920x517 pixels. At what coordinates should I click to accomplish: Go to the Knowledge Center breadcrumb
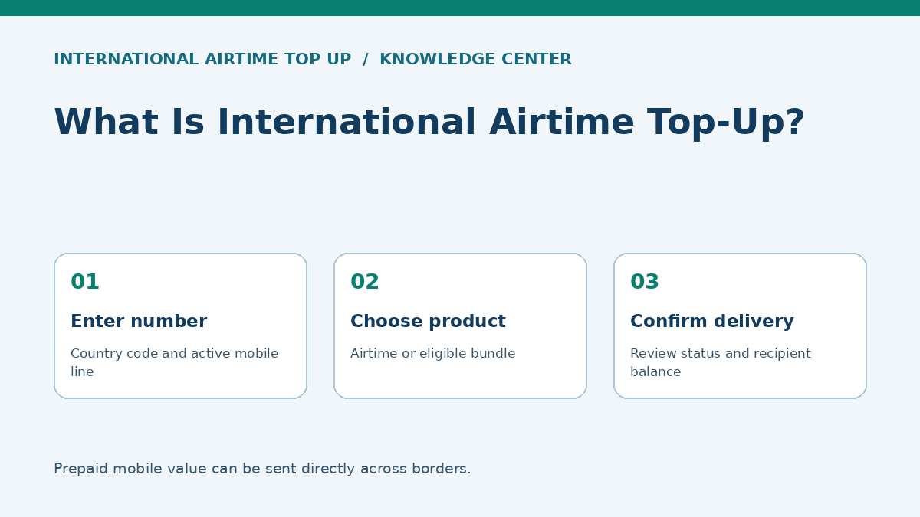(475, 60)
